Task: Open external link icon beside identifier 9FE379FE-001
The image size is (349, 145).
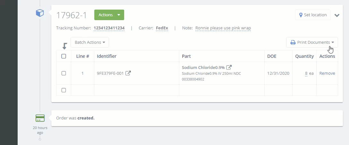Action: pyautogui.click(x=128, y=73)
